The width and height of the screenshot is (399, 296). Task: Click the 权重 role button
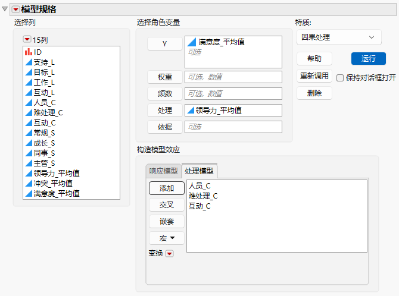(165, 77)
